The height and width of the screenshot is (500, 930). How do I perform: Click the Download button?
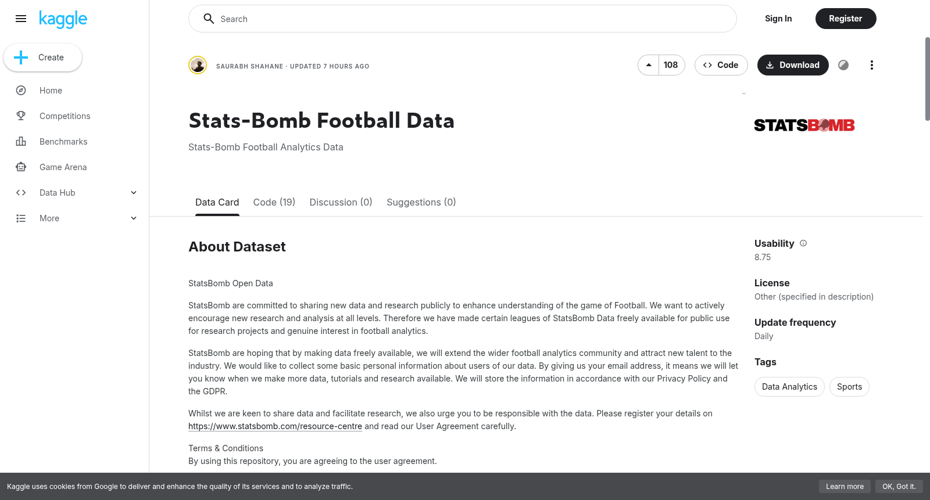pyautogui.click(x=793, y=65)
